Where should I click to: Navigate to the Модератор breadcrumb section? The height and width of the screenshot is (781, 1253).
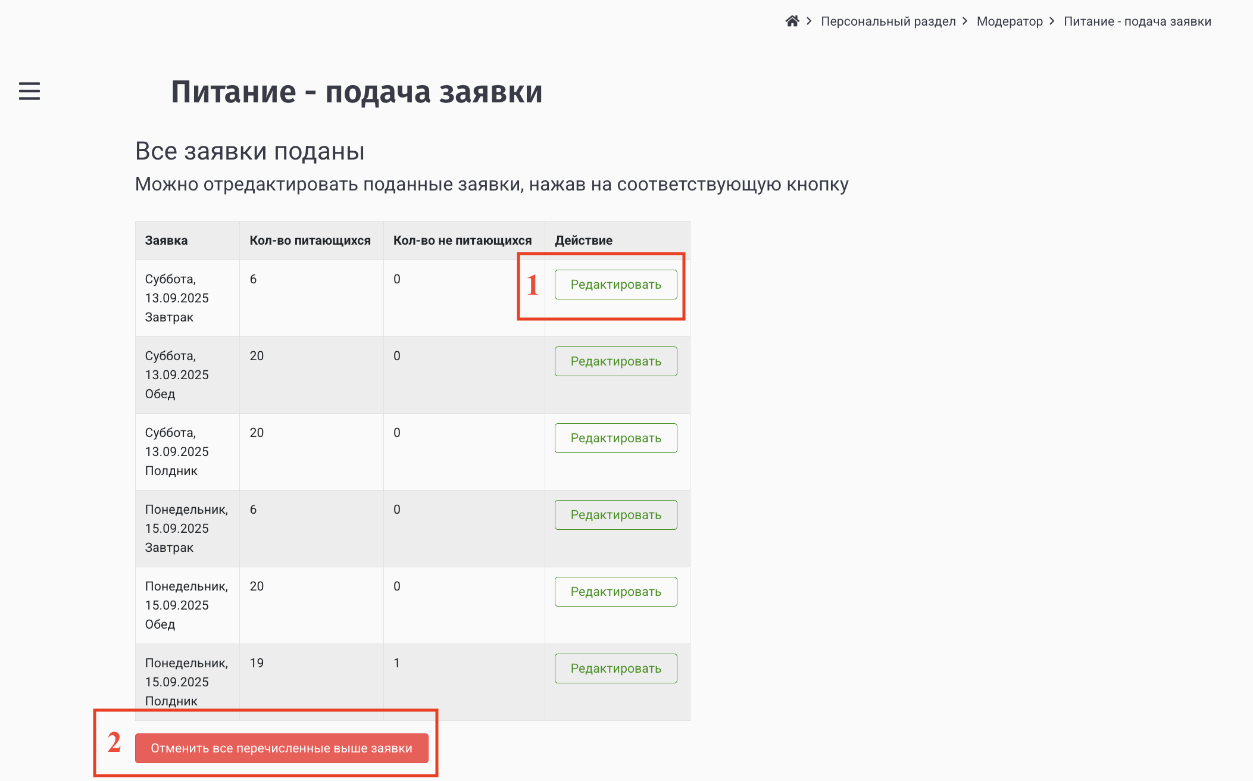point(1010,21)
